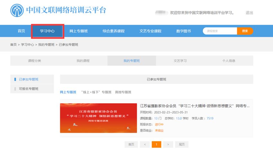The image size is (273, 156).
Task: Open 文艺专业课程 navigation item
Action: pos(150,31)
